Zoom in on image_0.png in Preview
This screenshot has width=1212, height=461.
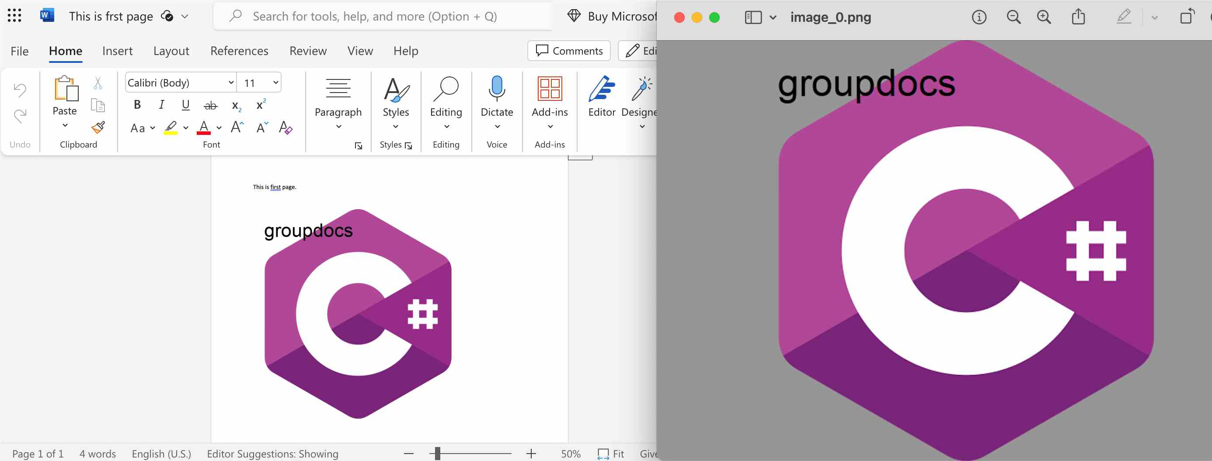tap(1044, 17)
